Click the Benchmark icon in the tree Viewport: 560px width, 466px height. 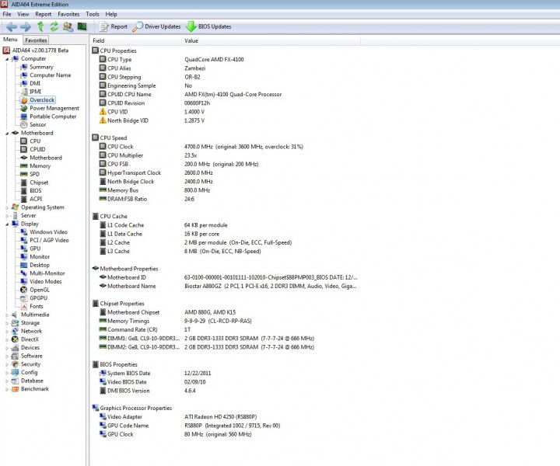(x=15, y=389)
